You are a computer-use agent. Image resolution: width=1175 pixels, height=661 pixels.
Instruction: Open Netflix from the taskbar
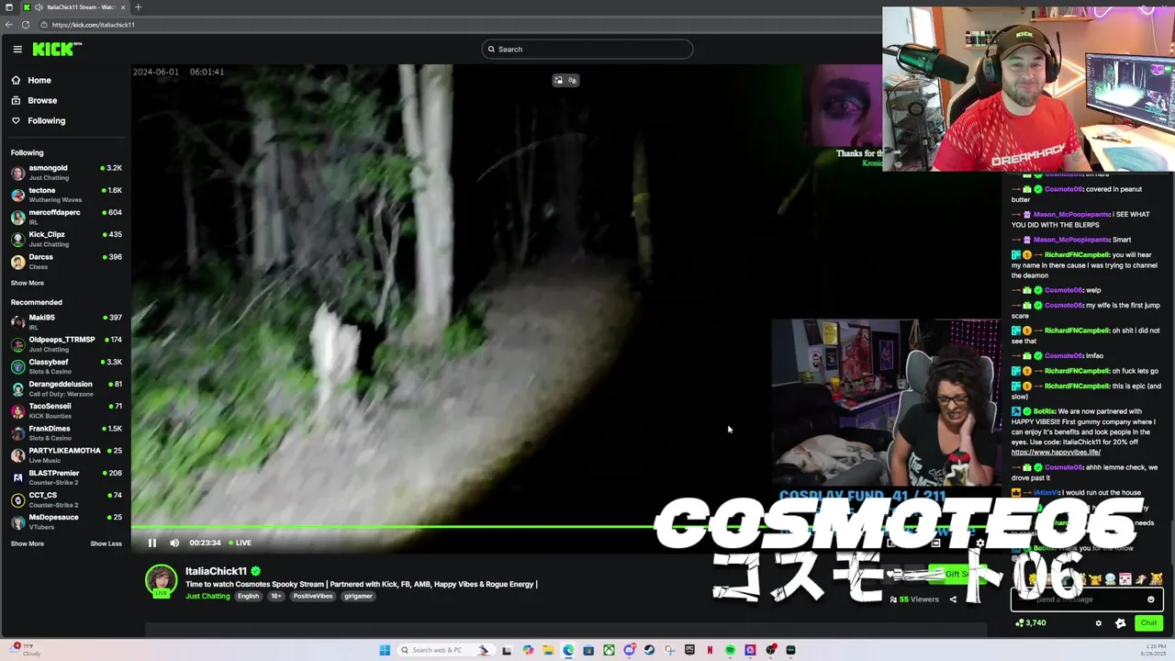[710, 650]
